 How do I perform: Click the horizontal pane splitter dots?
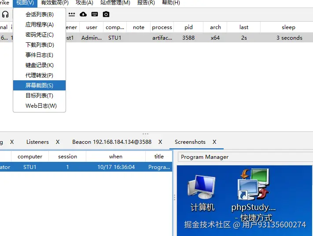point(145,134)
